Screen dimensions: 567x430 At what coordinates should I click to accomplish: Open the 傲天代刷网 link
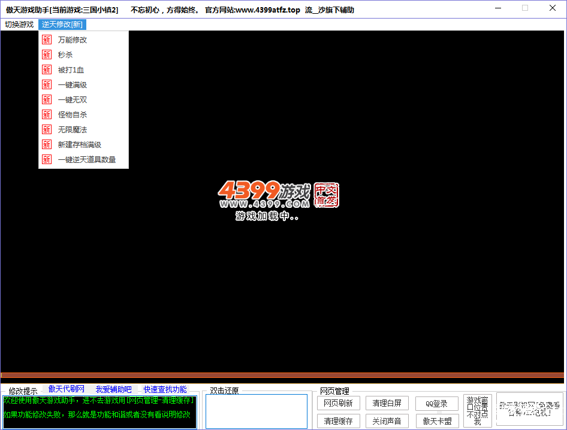[x=67, y=389]
